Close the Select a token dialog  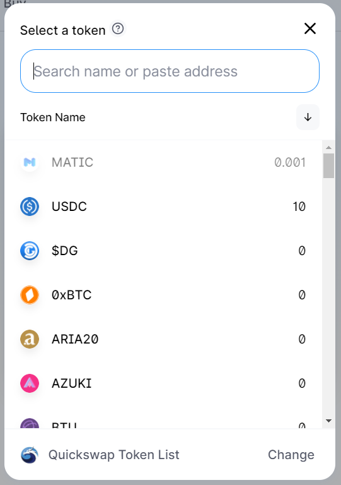[310, 28]
